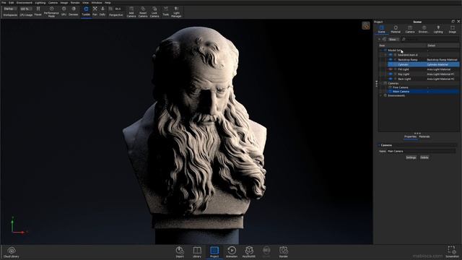Open the Window menu

(96, 3)
